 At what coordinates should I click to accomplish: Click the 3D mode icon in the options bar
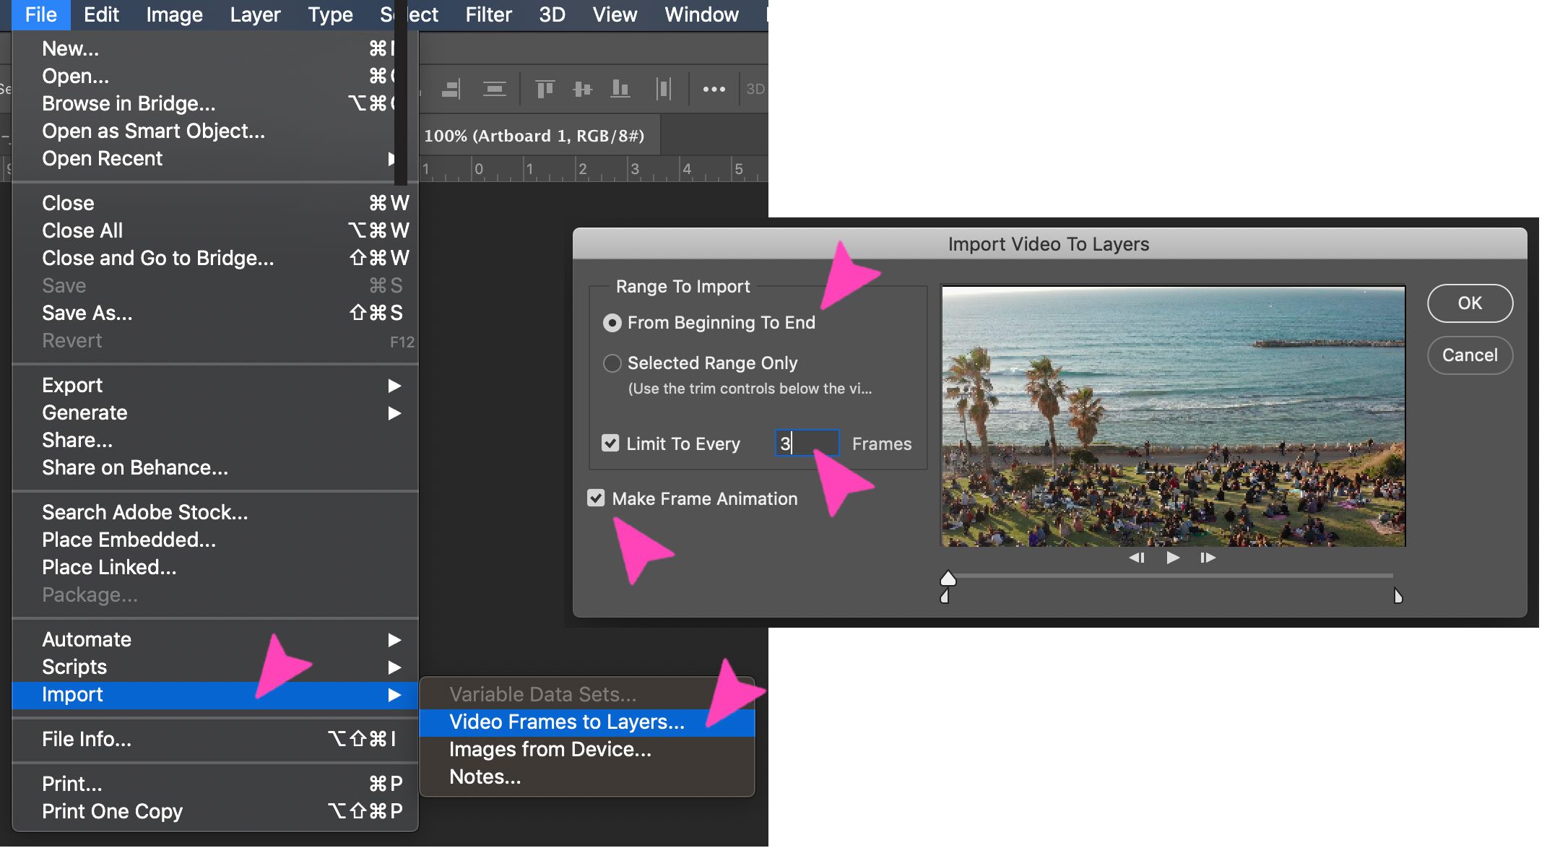(755, 88)
